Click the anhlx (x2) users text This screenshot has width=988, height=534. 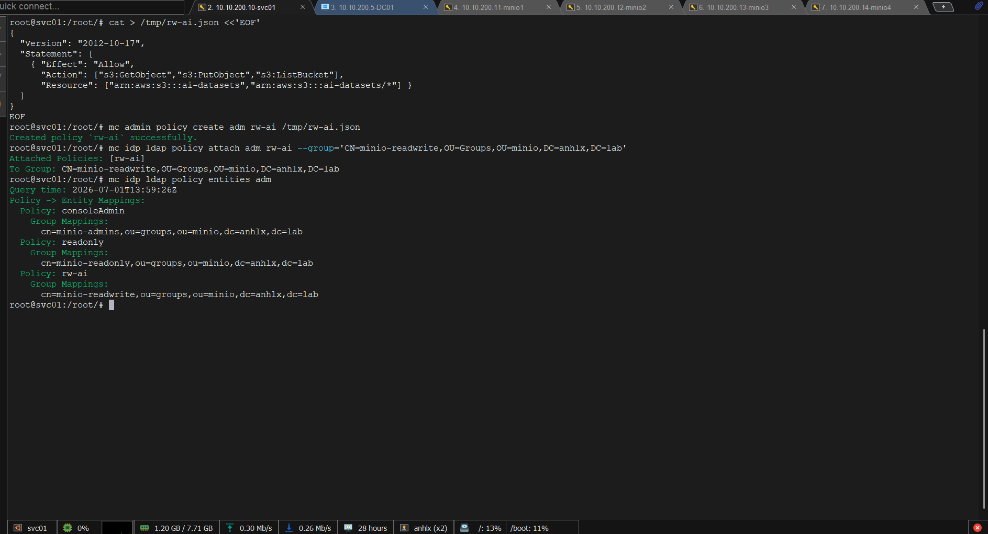pyautogui.click(x=430, y=528)
